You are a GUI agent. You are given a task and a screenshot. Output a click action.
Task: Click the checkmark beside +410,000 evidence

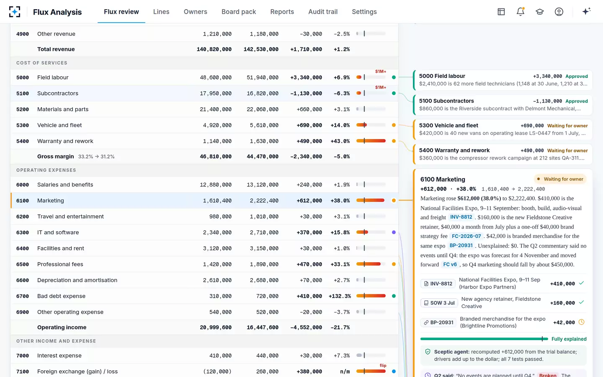[x=581, y=283]
